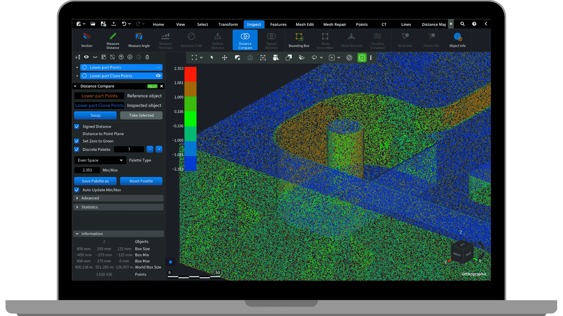Click the trash delete icon in object list
Image resolution: width=563 pixels, height=316 pixels.
[x=147, y=57]
